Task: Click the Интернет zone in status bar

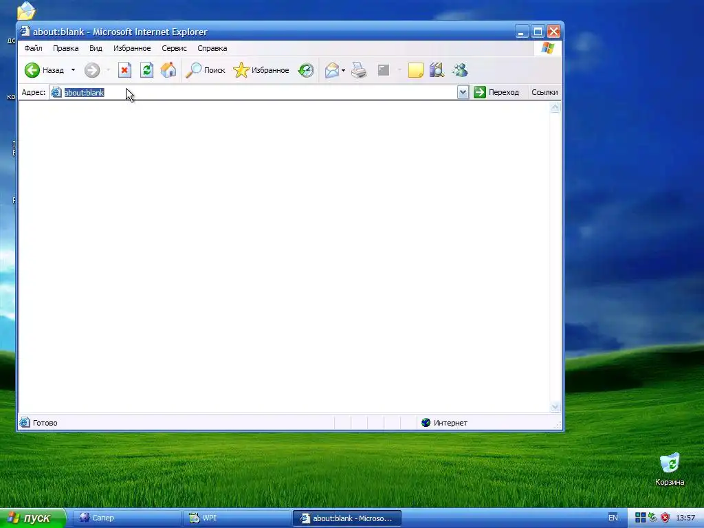Action: 445,423
